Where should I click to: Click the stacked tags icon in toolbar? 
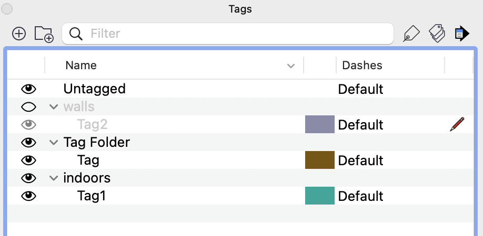pyautogui.click(x=437, y=34)
